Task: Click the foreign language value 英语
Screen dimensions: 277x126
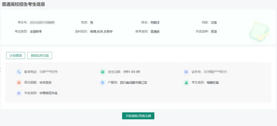Action: click(214, 32)
